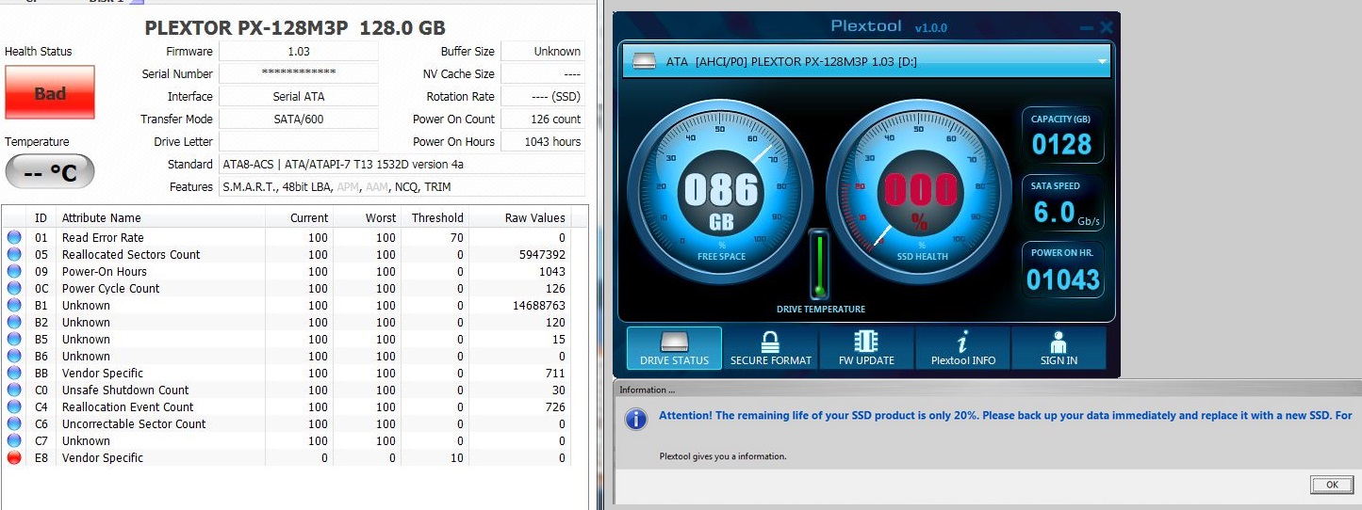The height and width of the screenshot is (510, 1362).
Task: Click the blue status dot for attribute C7
Action: [14, 441]
